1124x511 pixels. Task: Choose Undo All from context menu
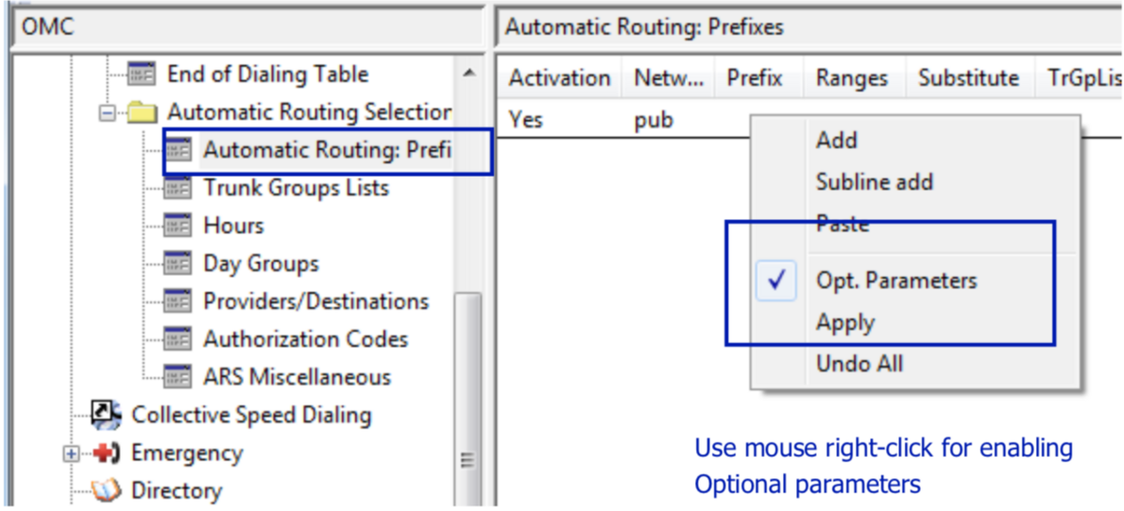pos(859,364)
